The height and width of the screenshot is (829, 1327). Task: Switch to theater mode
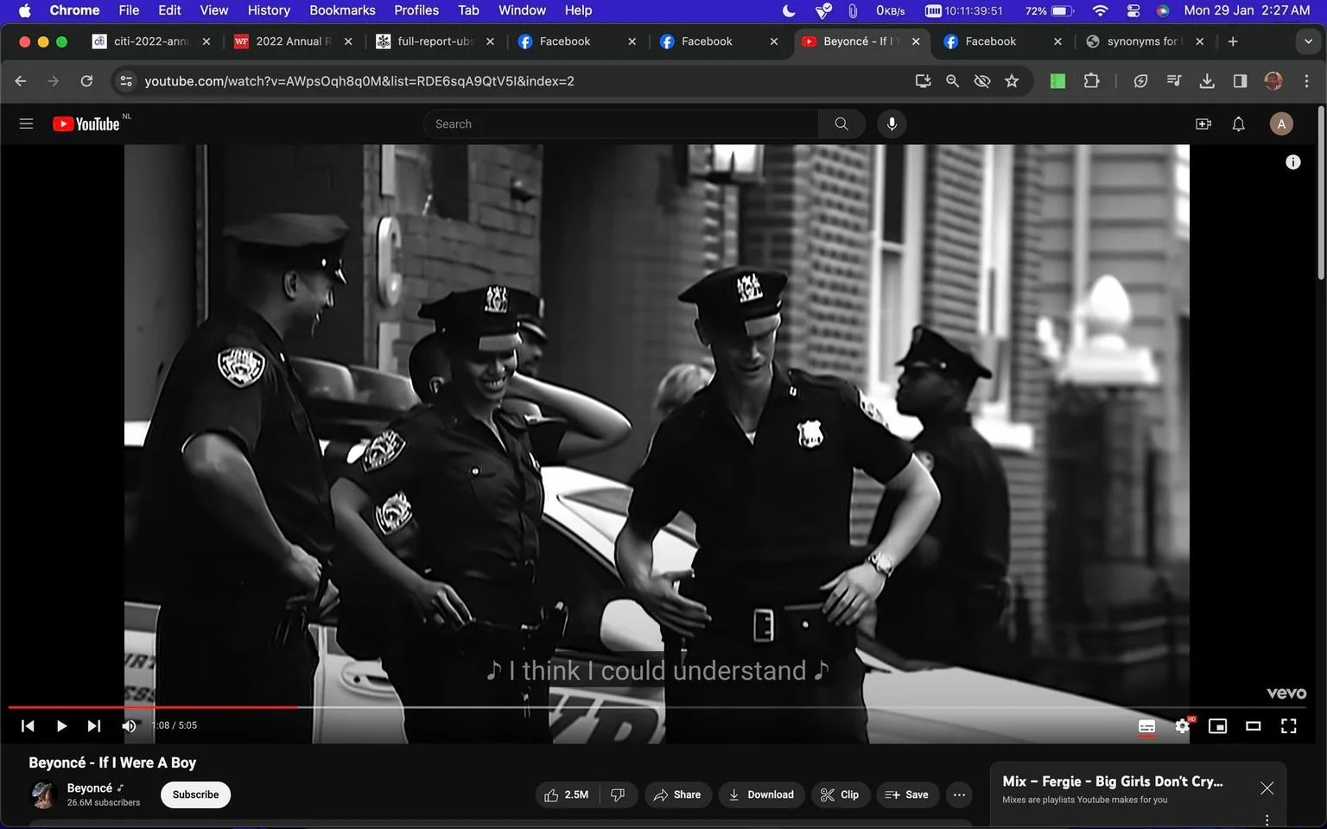[x=1253, y=726]
